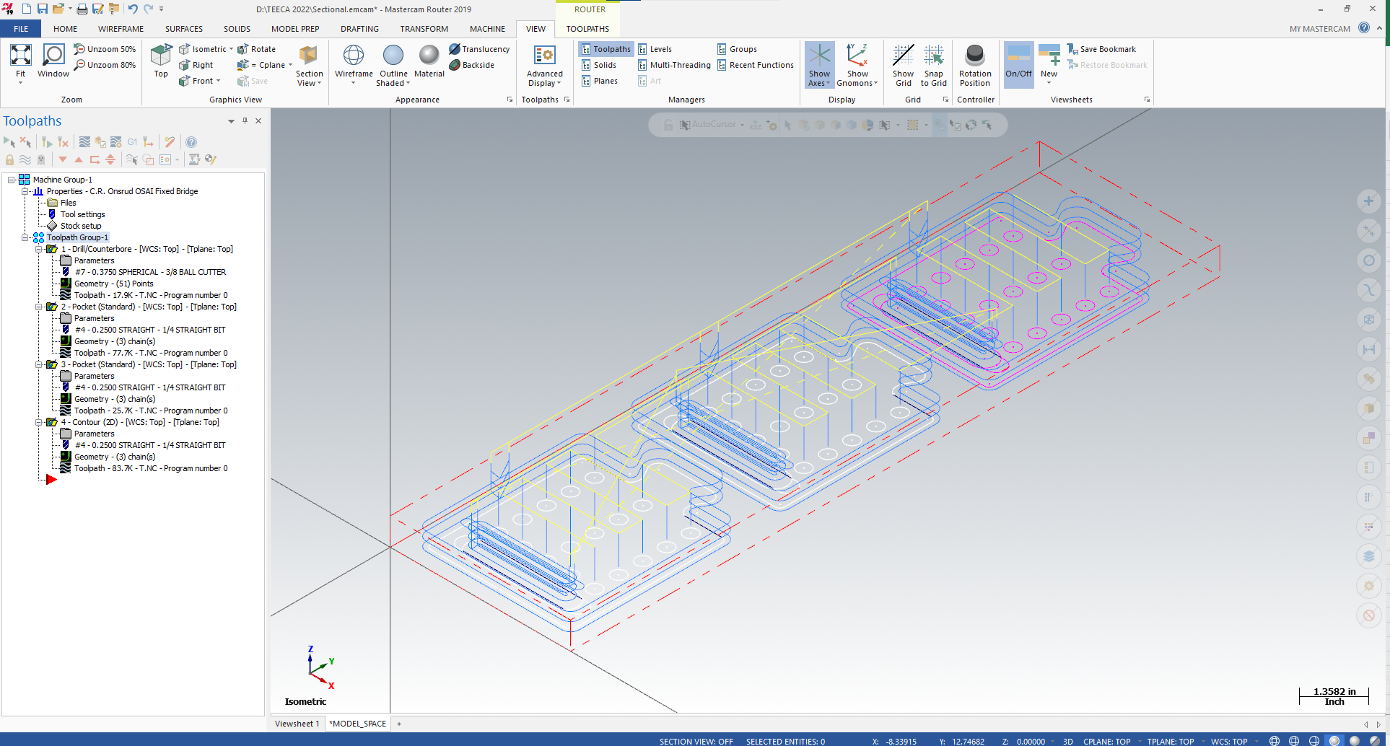Image resolution: width=1390 pixels, height=746 pixels.
Task: Select Outline Shaded appearance
Action: (393, 65)
